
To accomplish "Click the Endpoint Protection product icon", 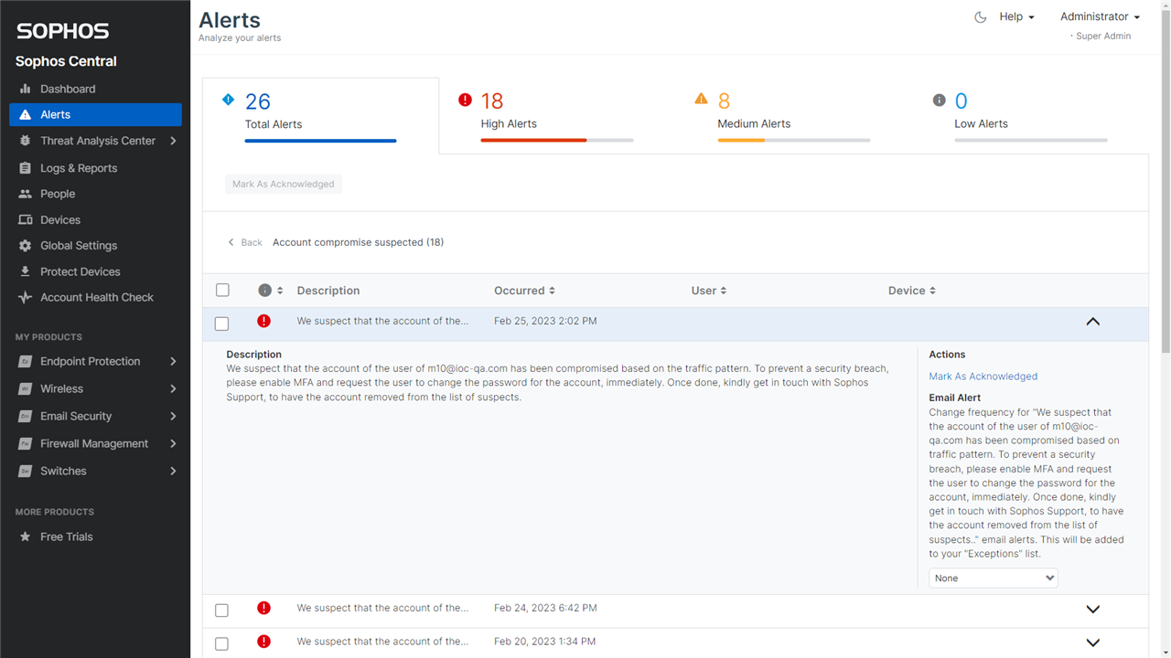I will (x=26, y=362).
